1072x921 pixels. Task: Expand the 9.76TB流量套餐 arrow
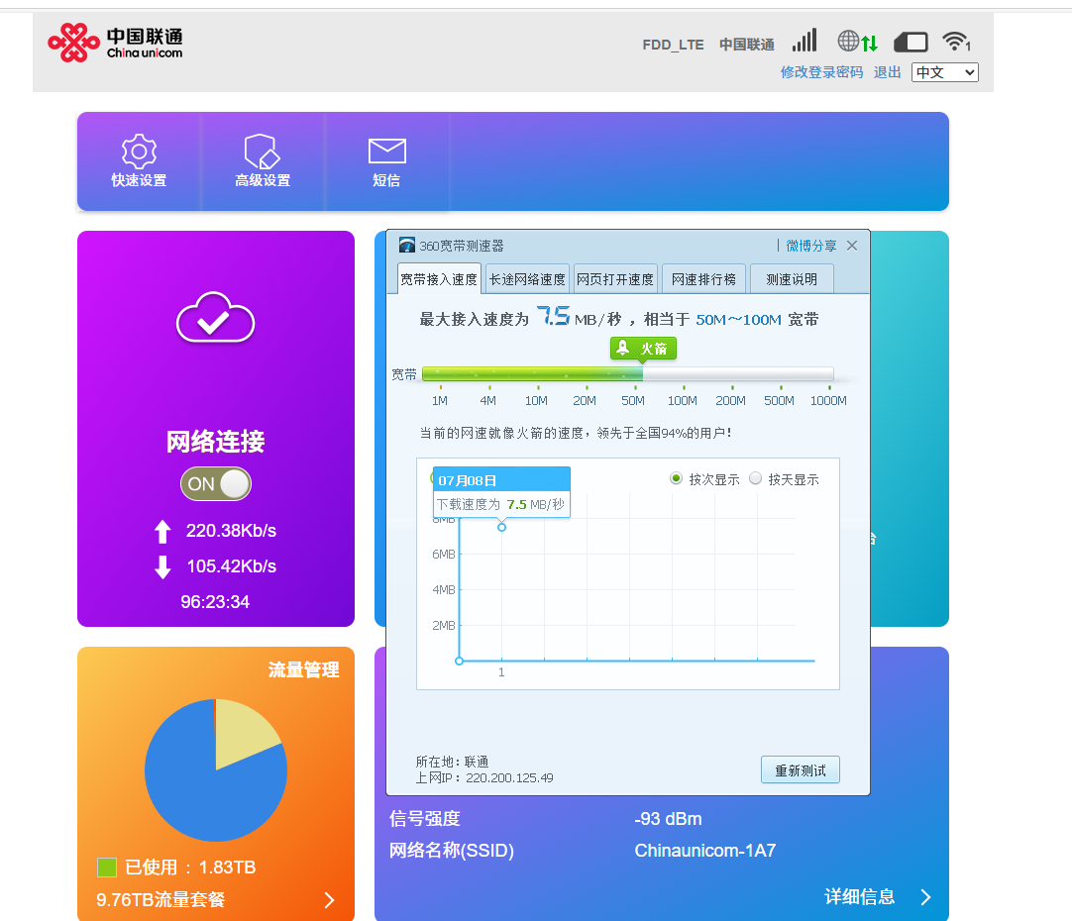tap(330, 900)
